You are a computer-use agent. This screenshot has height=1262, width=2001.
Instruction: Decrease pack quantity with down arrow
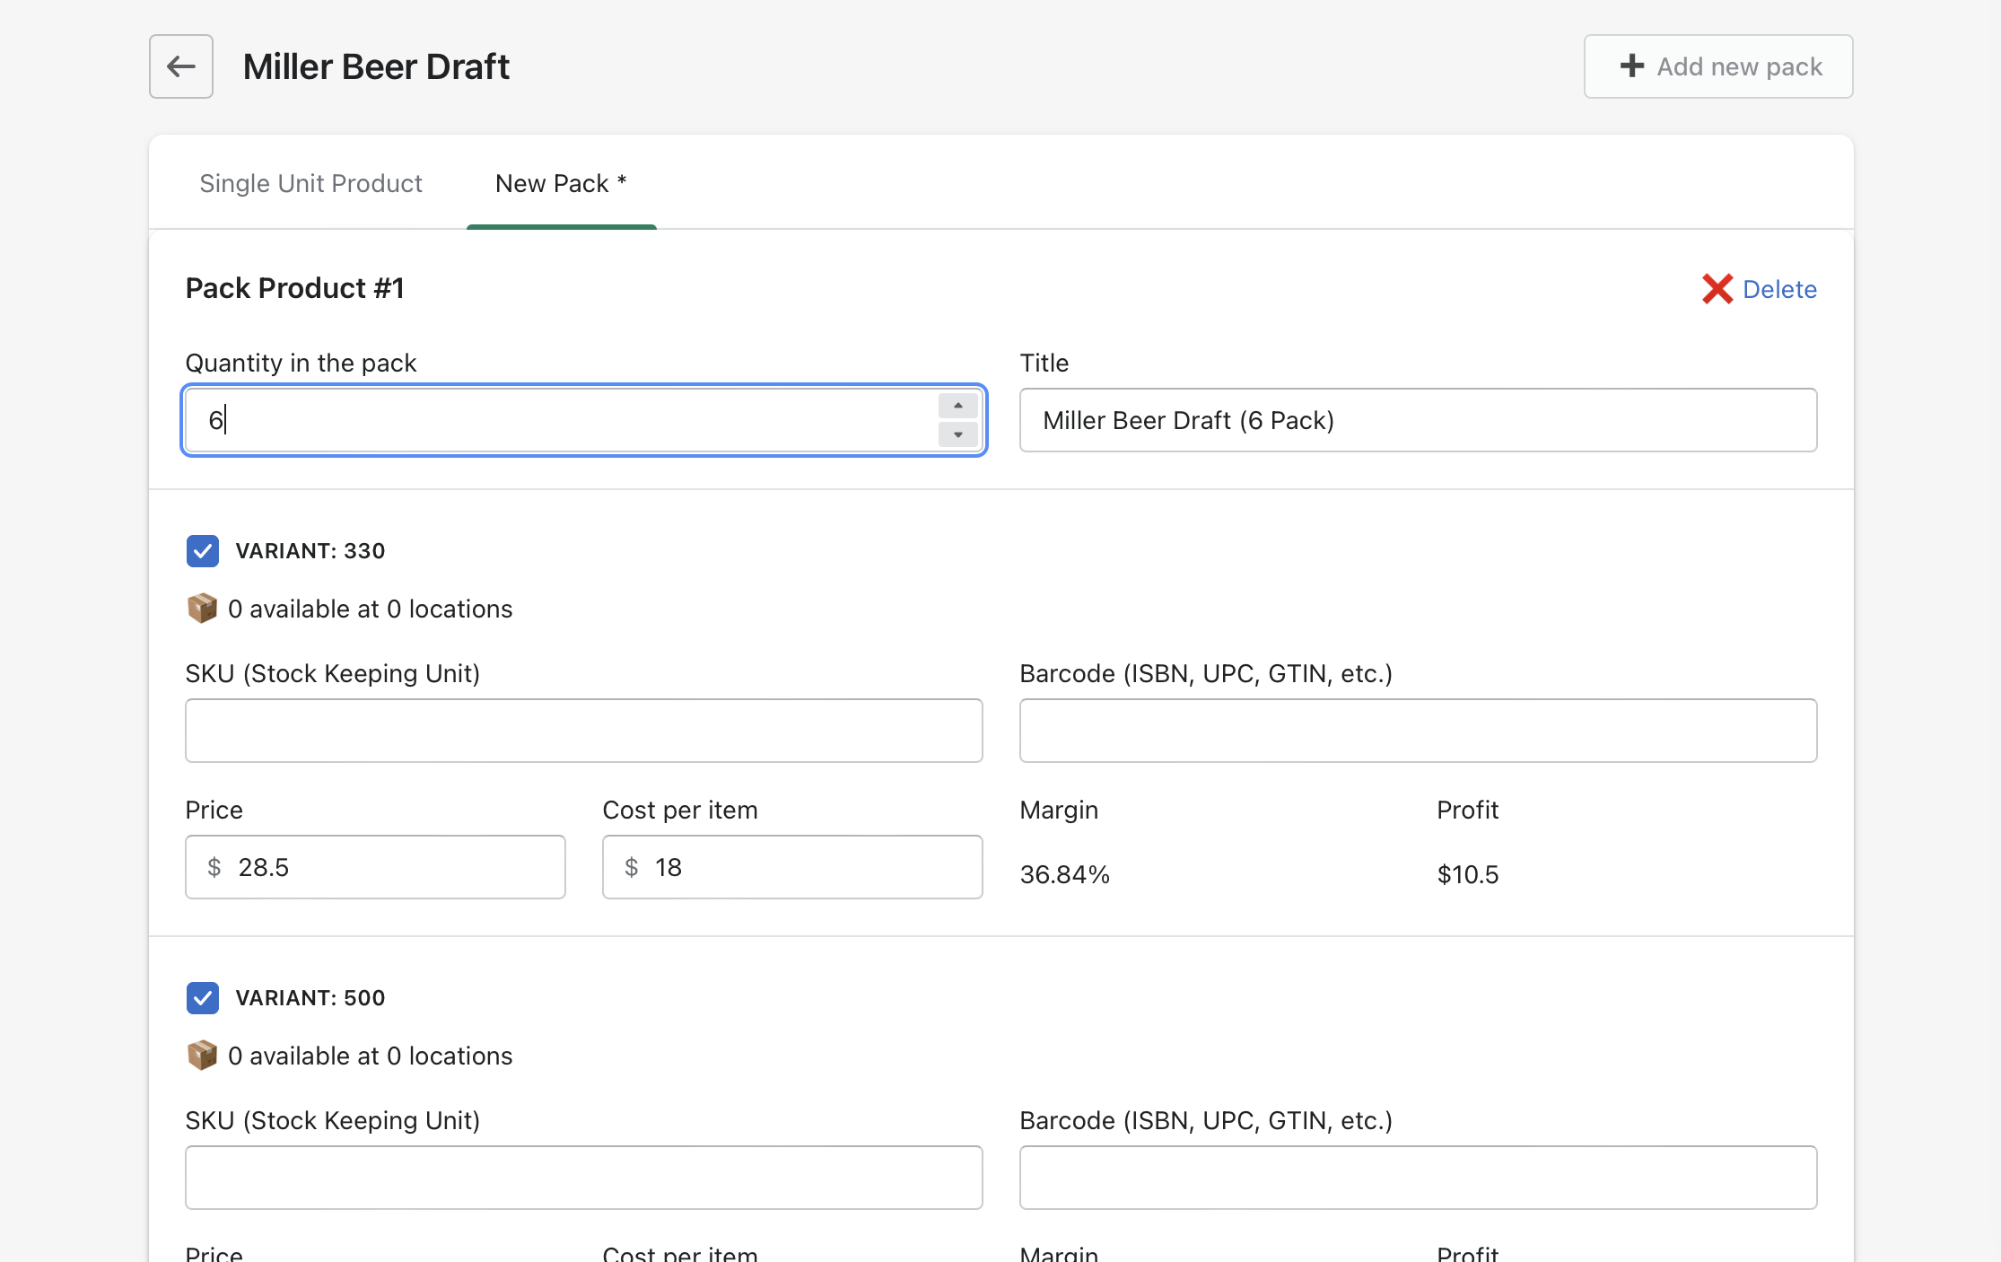957,435
